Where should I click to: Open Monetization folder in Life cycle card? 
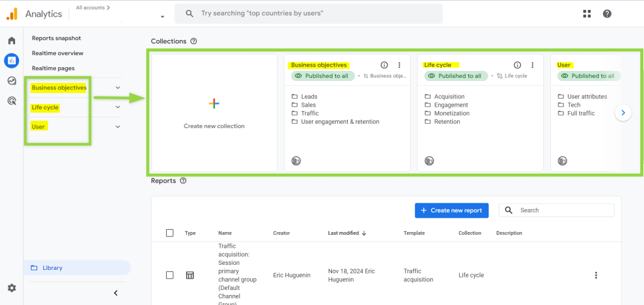447,113
